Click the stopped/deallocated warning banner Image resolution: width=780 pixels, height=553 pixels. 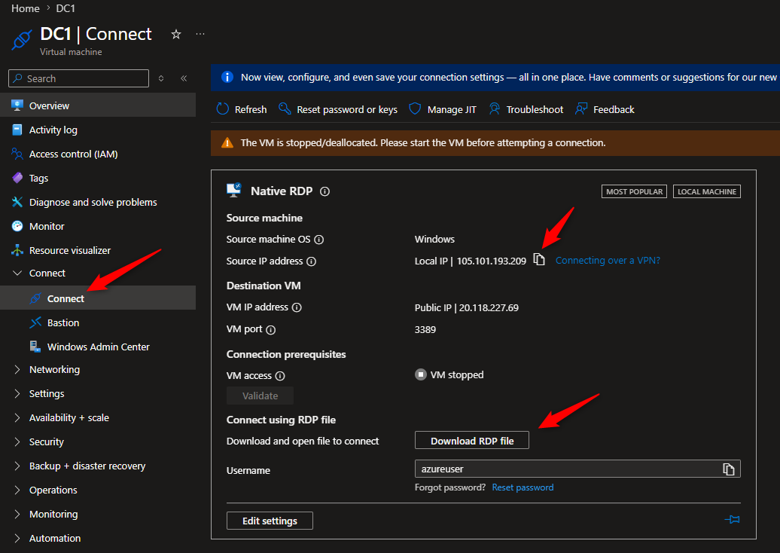point(495,143)
